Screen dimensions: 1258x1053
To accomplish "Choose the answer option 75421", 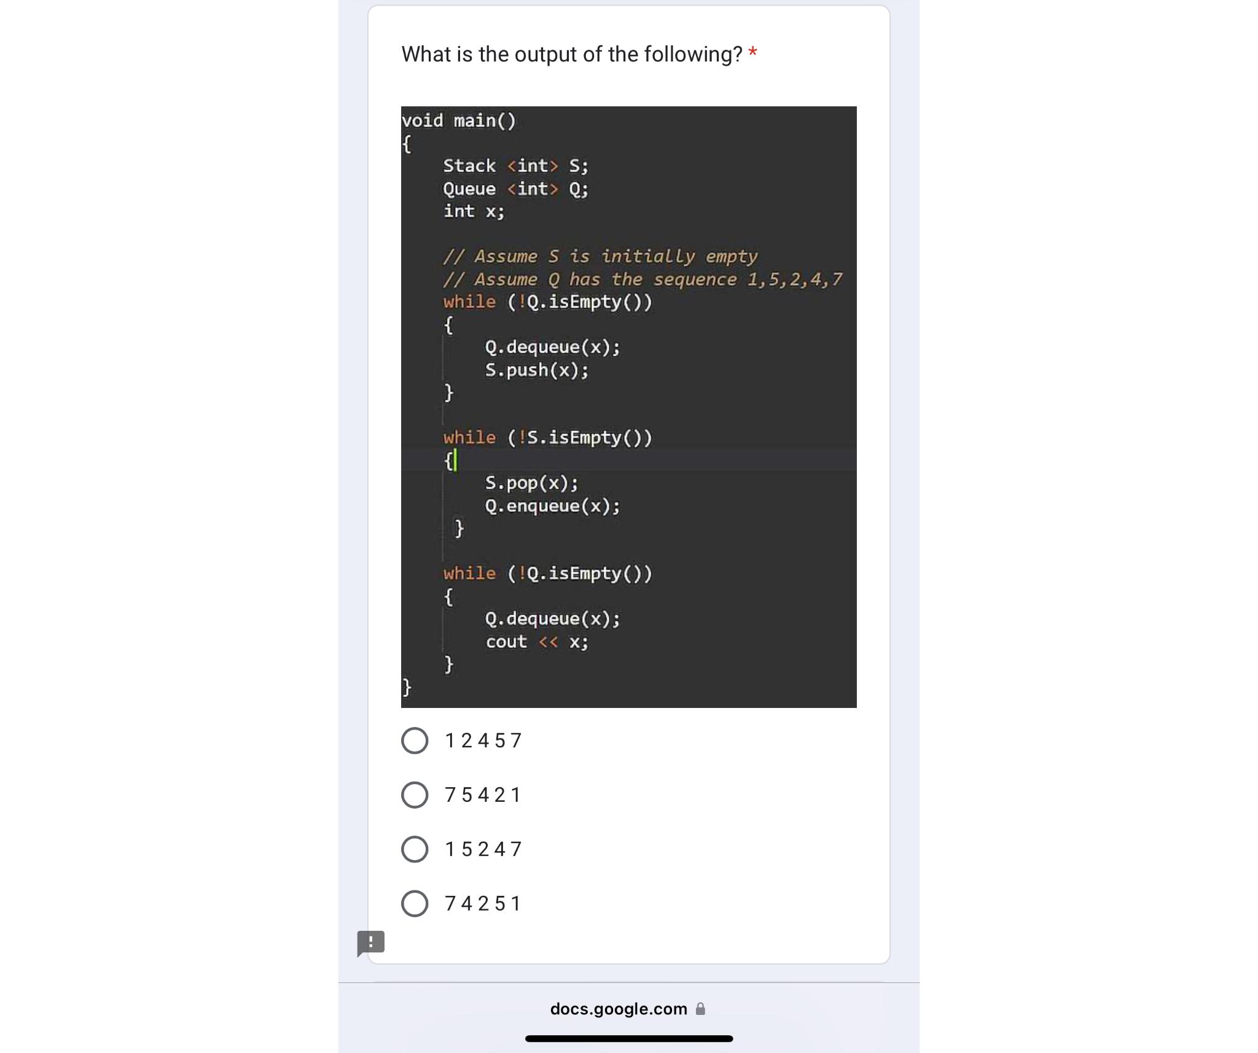I will pos(415,795).
